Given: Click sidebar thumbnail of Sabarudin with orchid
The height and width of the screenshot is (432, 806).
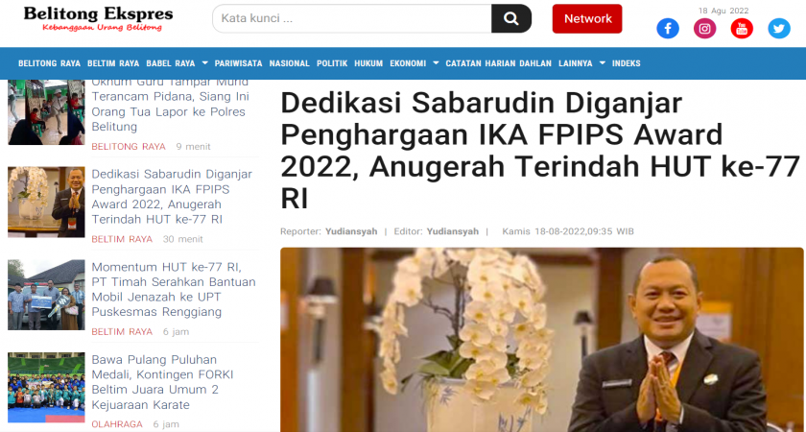Looking at the screenshot, I should tap(46, 203).
